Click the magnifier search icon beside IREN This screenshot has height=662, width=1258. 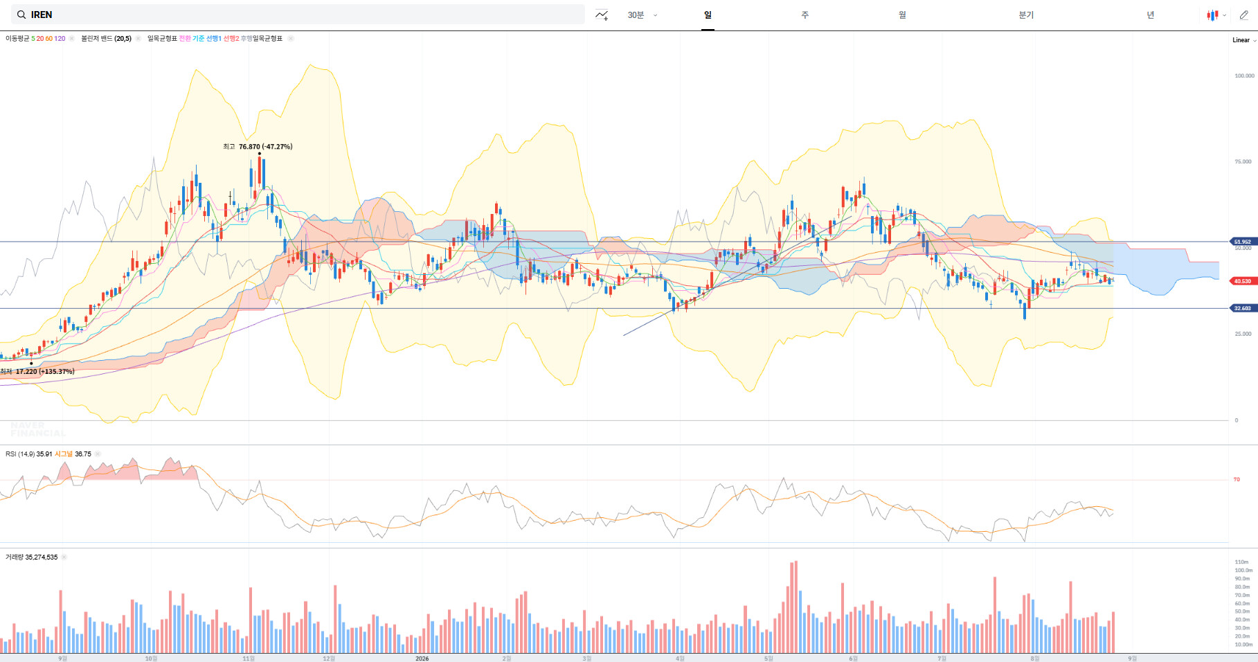coord(21,15)
